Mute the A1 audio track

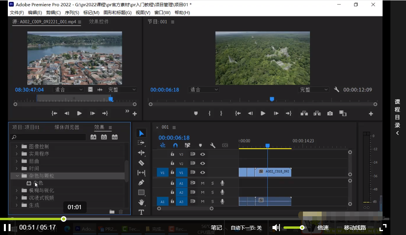203,183
